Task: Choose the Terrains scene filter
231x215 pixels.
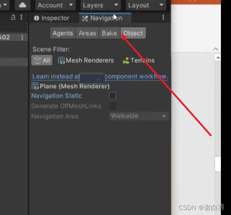Action: pos(138,60)
